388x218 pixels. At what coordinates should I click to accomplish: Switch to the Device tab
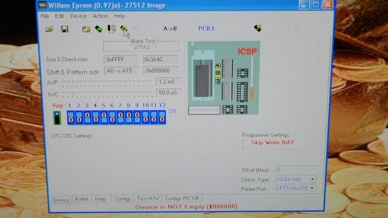(61, 200)
